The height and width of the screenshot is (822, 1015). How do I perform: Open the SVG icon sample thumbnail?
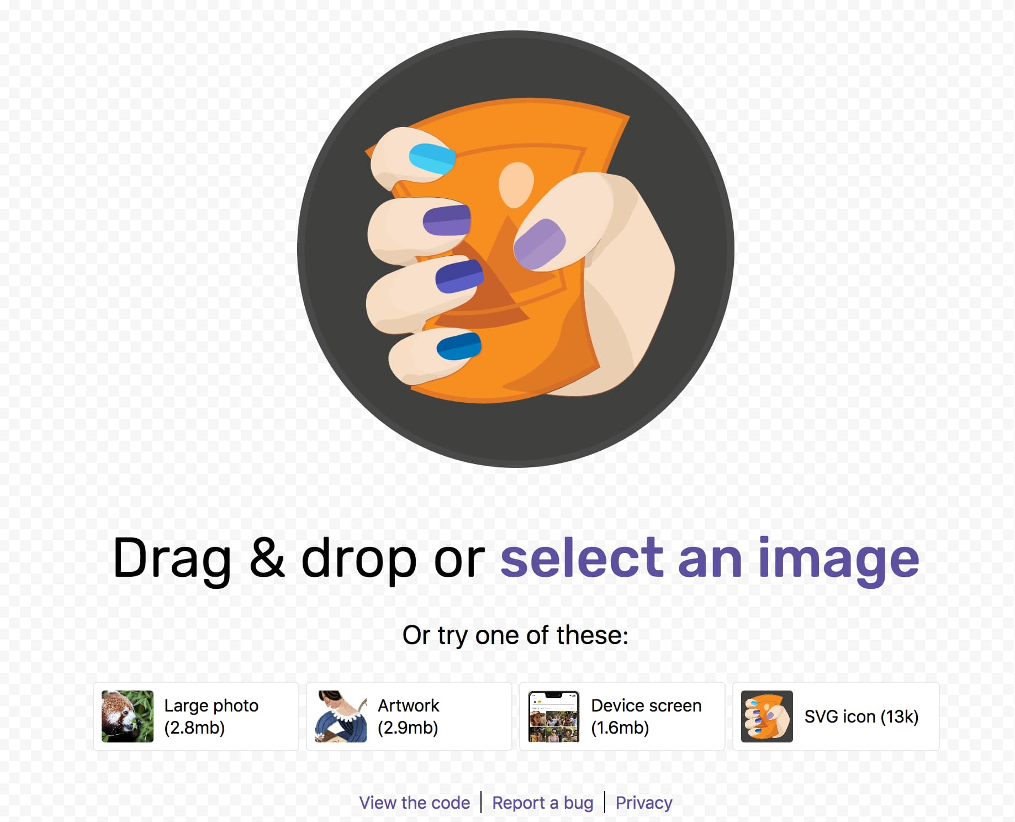coord(767,716)
